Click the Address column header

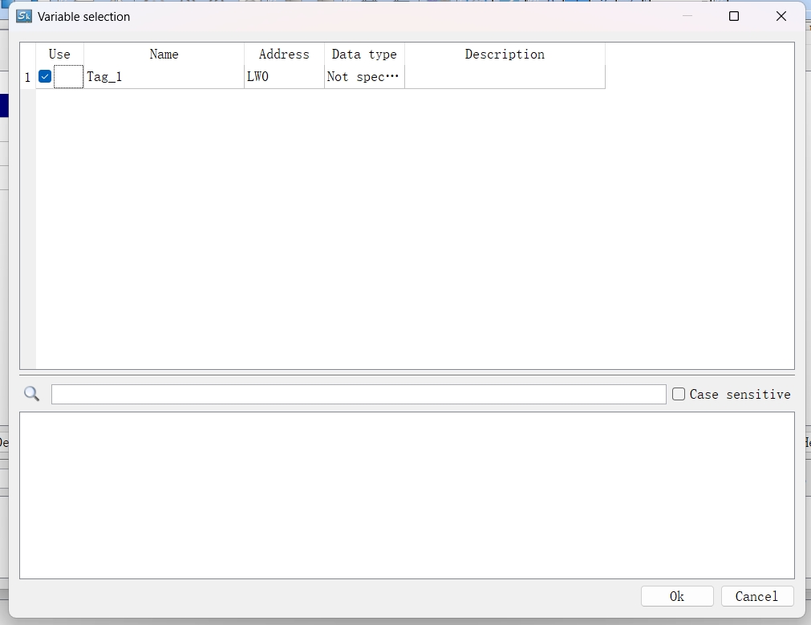click(x=284, y=54)
